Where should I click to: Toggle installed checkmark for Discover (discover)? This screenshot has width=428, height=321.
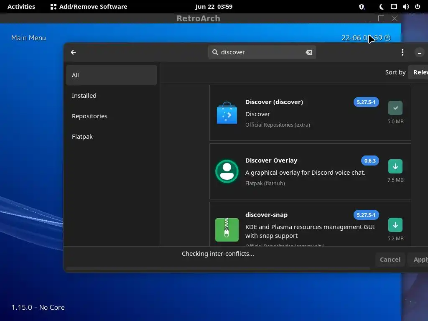point(395,108)
